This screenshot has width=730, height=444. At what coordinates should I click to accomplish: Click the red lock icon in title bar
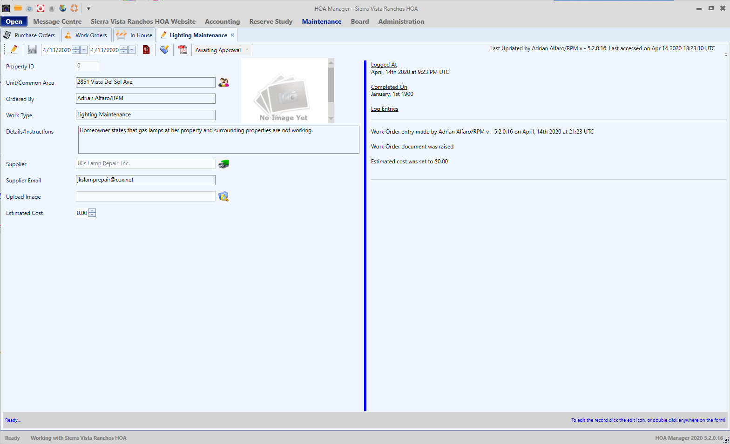(41, 8)
